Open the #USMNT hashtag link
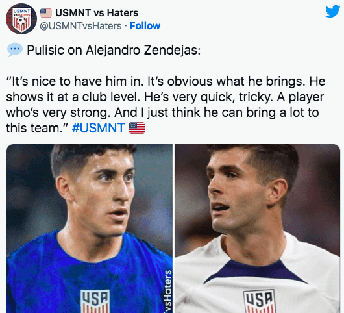Viewport: 344px width, 313px height. [x=98, y=128]
